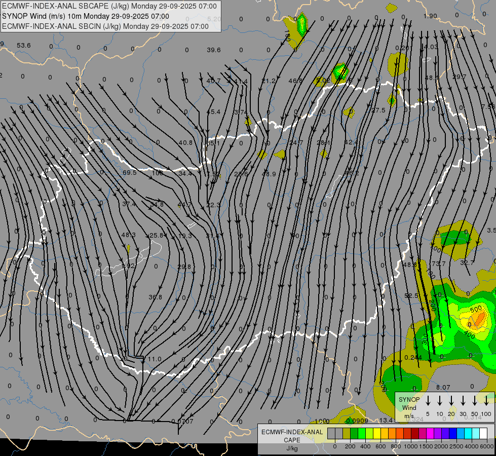Click the '73.7' map value
This screenshot has width=496, height=456.
[x=438, y=263]
